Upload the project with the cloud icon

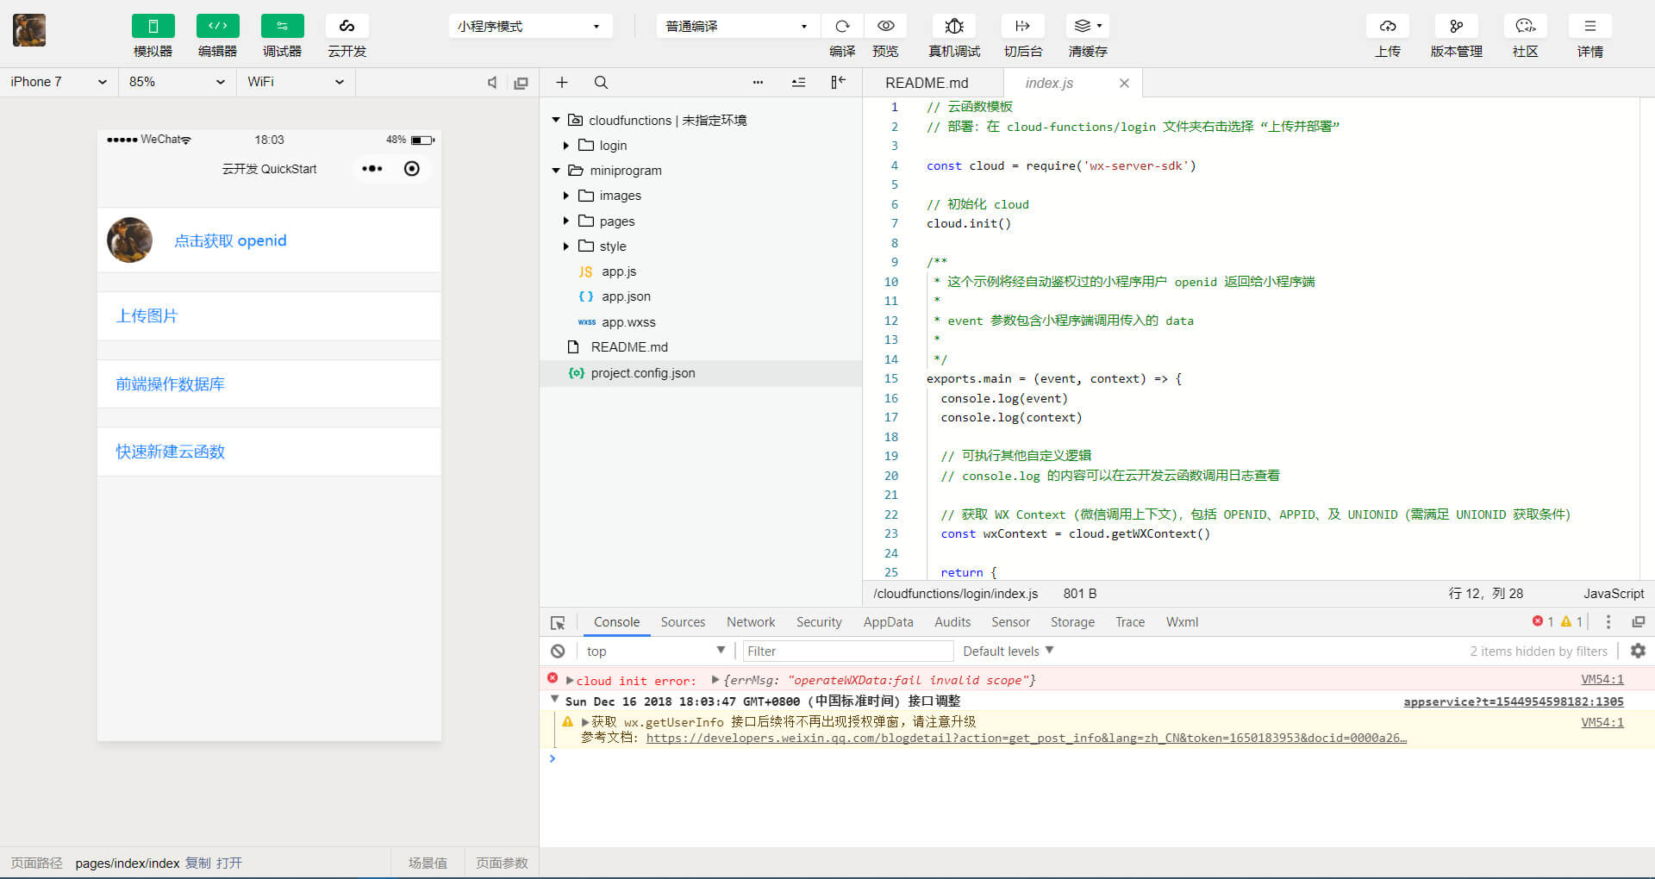pyautogui.click(x=1387, y=27)
